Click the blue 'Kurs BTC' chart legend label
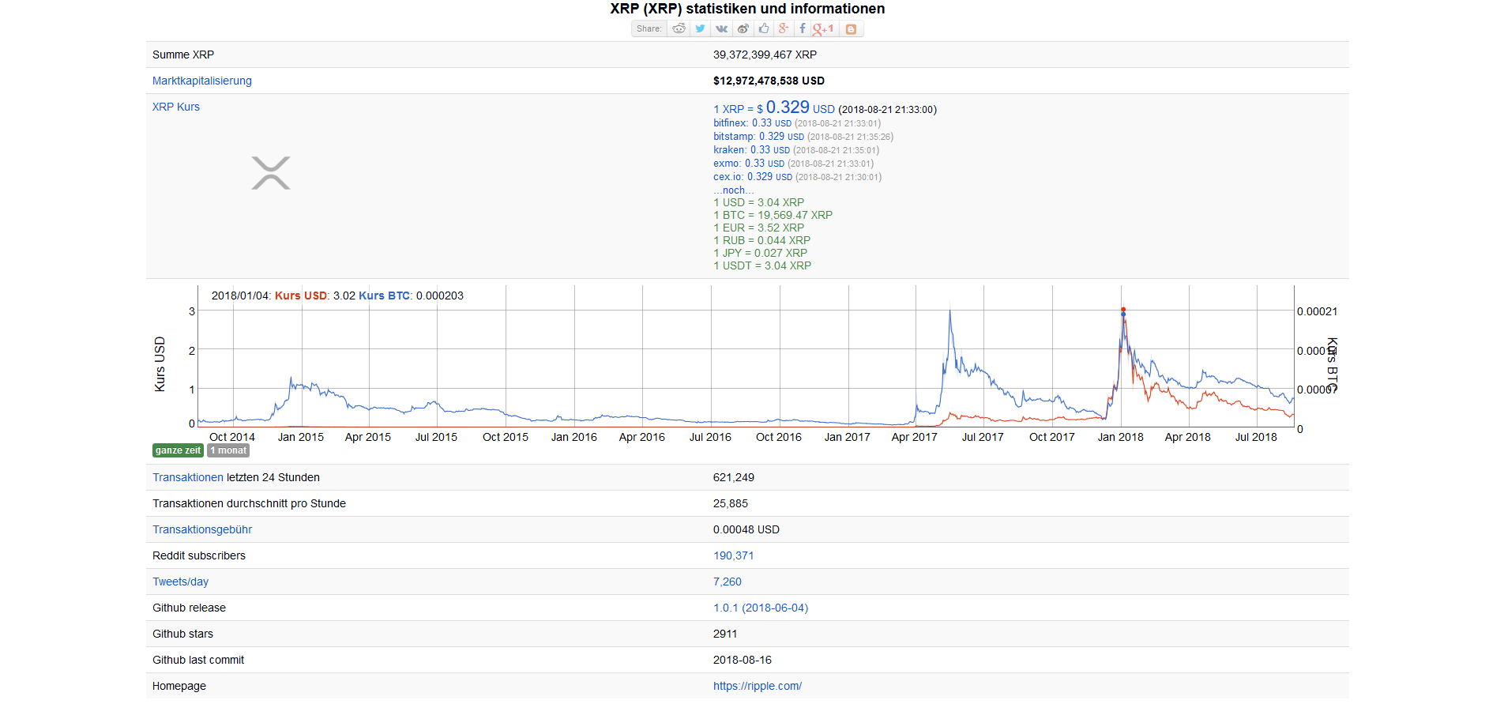This screenshot has width=1489, height=704. point(384,296)
